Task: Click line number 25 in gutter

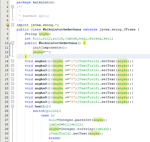Action: click(7, 111)
